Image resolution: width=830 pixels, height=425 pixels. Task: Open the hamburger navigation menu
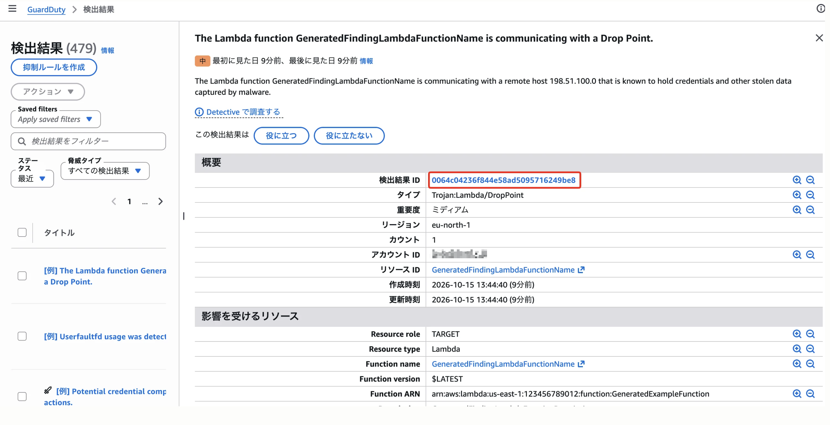click(12, 9)
